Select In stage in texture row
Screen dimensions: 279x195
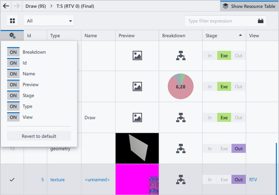pyautogui.click(x=210, y=179)
